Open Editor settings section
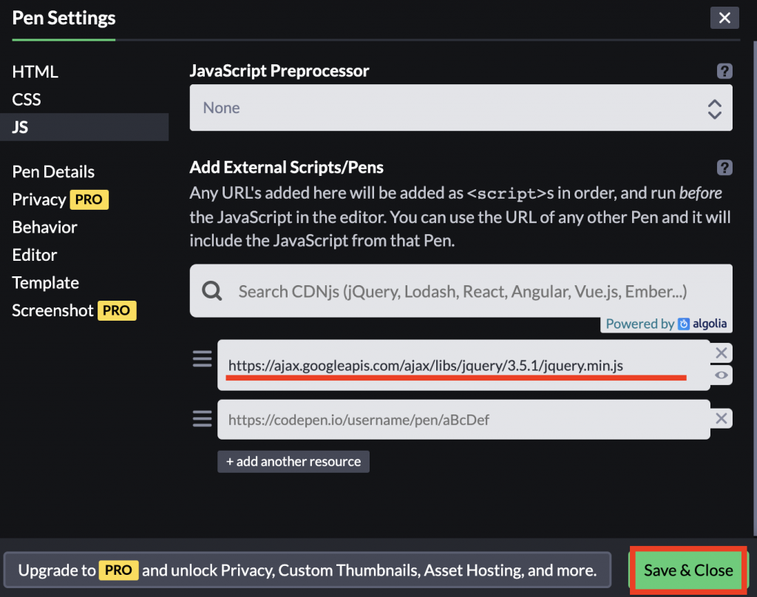The height and width of the screenshot is (597, 757). click(x=34, y=255)
